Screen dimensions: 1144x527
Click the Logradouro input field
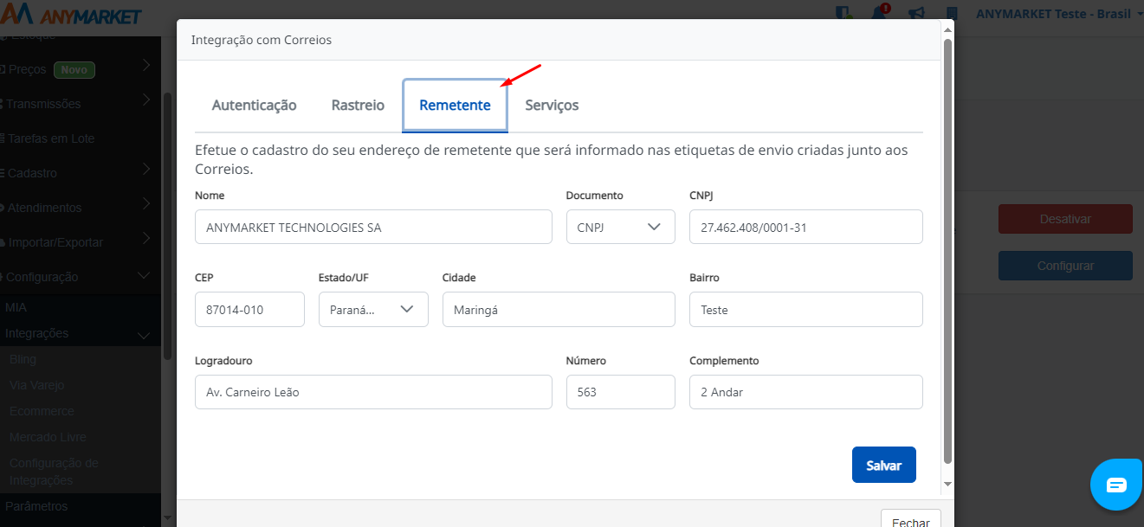(373, 392)
